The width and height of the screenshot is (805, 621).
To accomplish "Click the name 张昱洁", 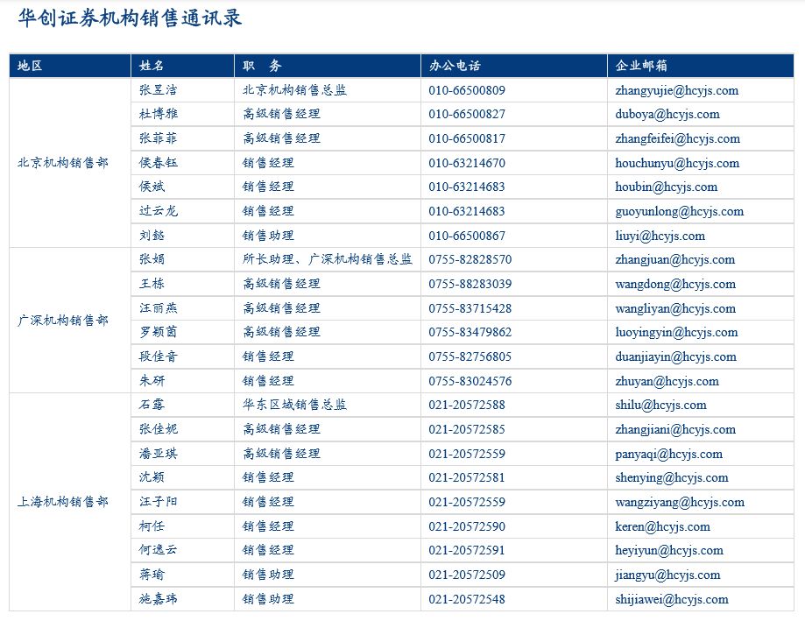I will (x=159, y=90).
